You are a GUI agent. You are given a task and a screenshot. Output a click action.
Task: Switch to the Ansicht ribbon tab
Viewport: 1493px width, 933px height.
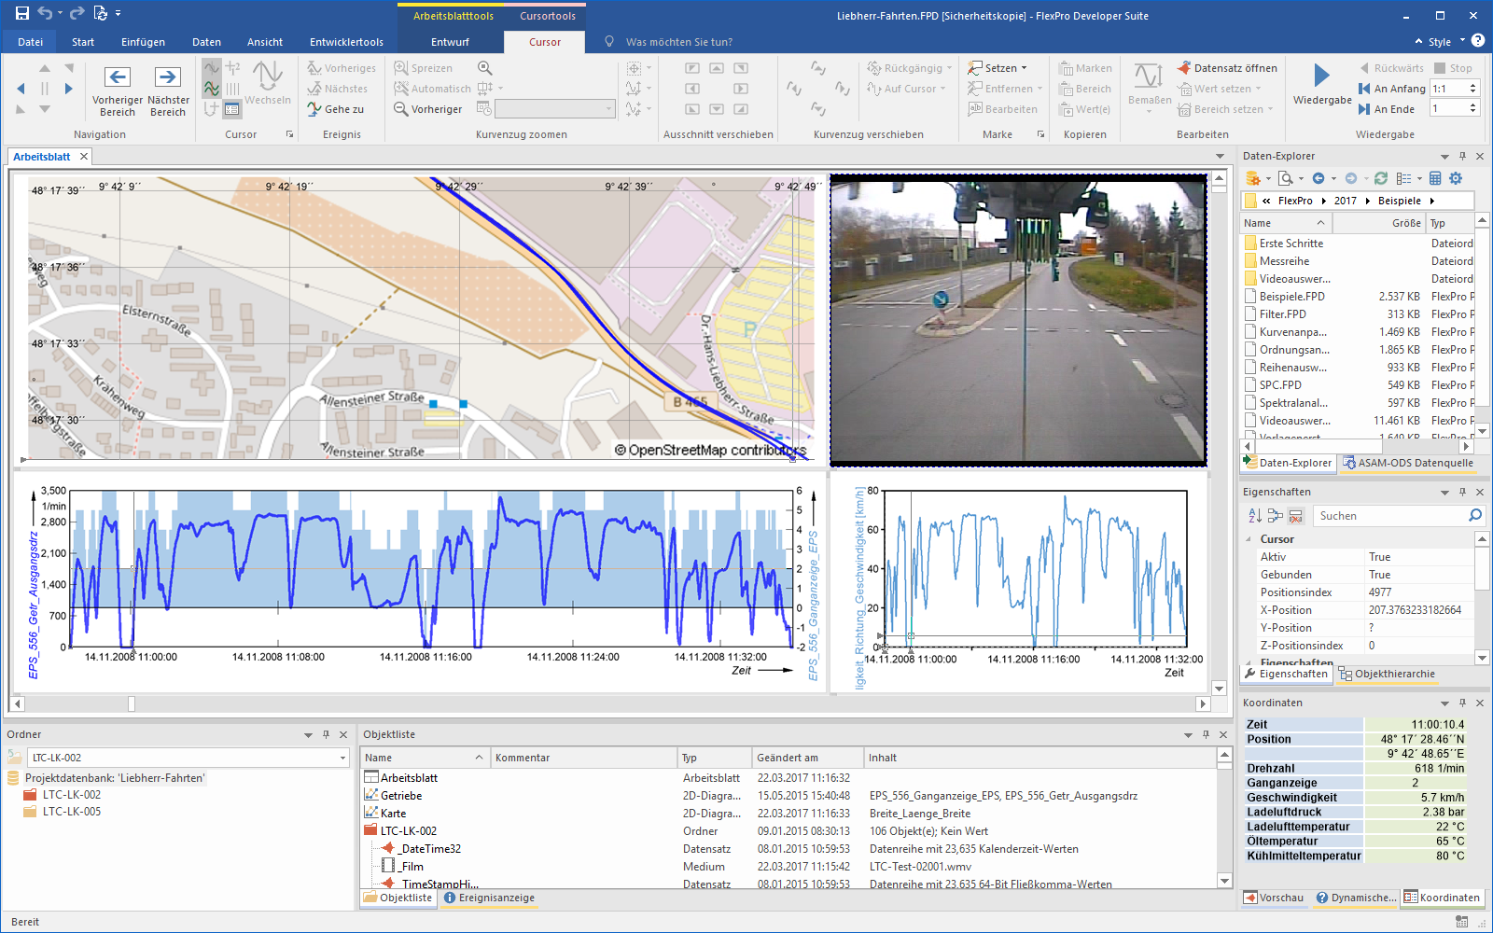(x=265, y=42)
